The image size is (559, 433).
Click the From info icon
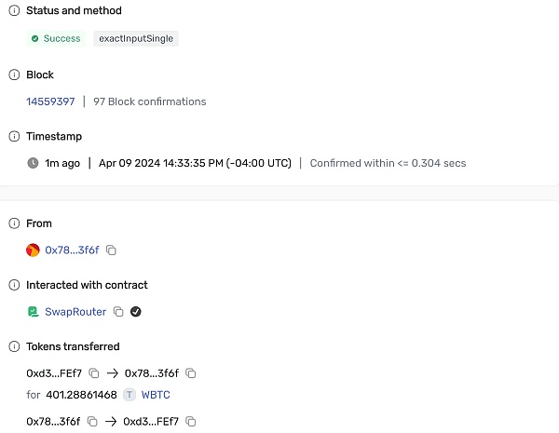click(14, 223)
